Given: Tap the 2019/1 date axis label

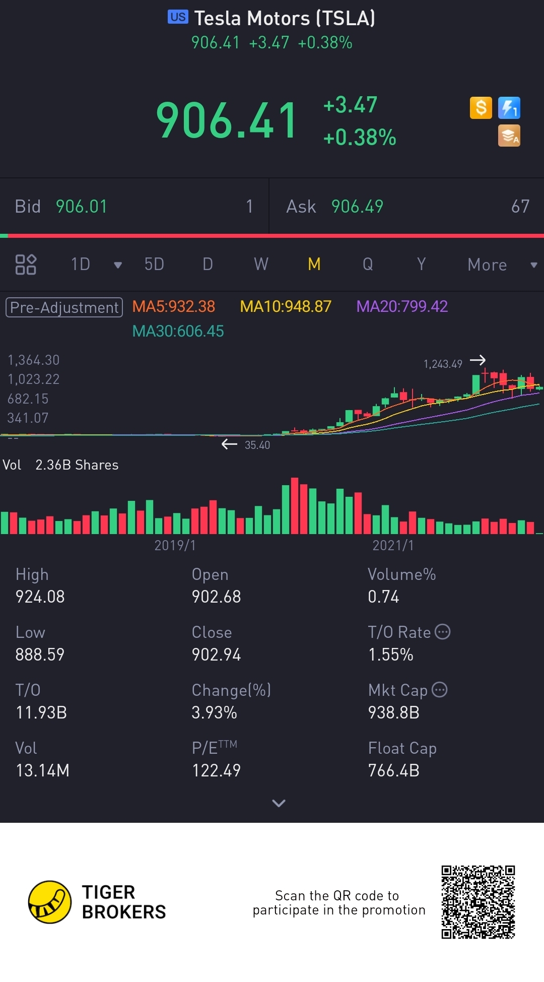Looking at the screenshot, I should pos(175,545).
